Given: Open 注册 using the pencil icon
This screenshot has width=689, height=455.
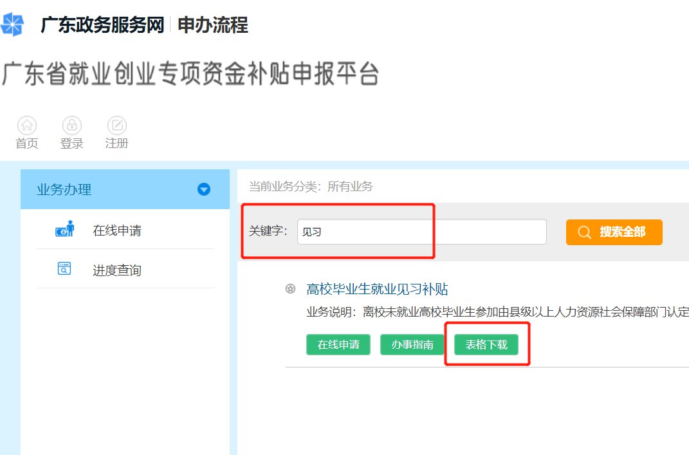Looking at the screenshot, I should [x=117, y=125].
